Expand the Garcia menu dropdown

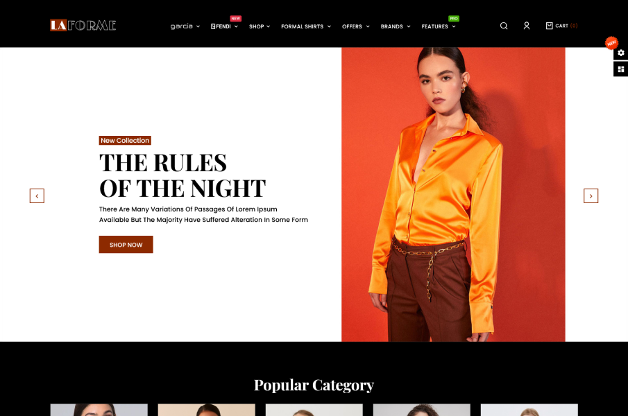(x=185, y=26)
